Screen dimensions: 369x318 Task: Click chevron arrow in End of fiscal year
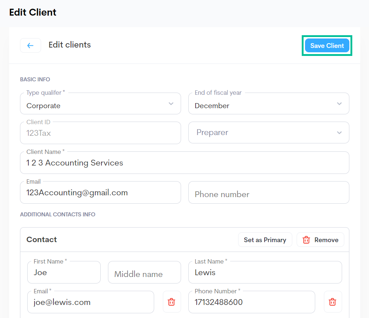tap(339, 104)
